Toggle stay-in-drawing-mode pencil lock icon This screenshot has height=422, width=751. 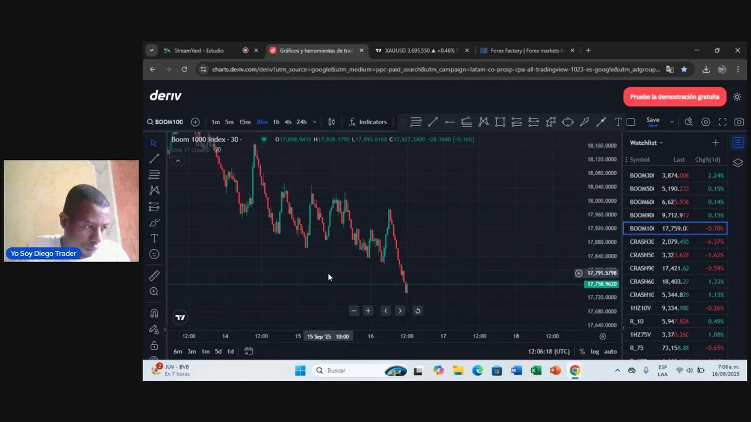[x=154, y=329]
